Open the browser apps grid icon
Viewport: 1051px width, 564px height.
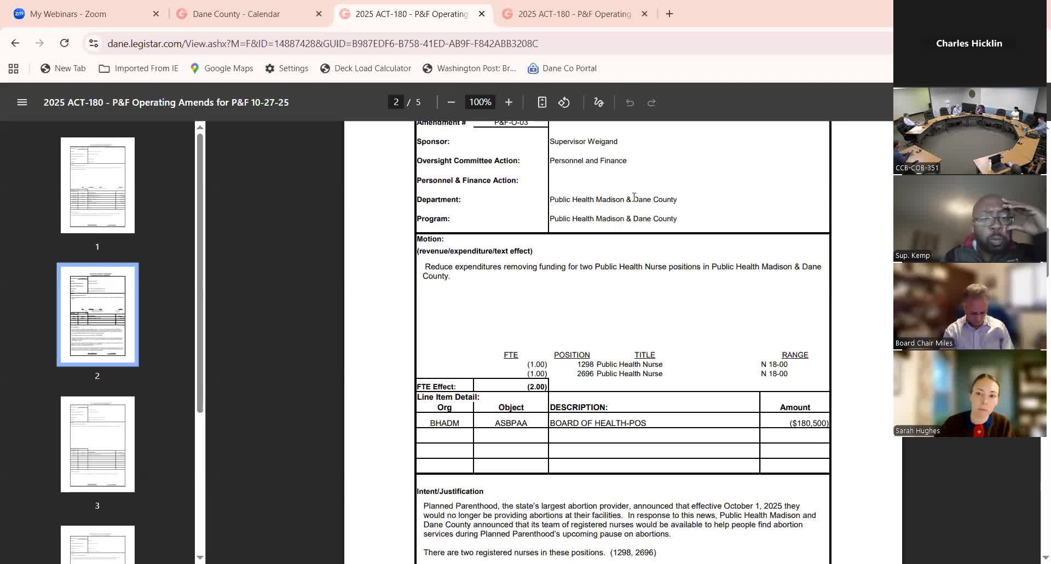click(14, 68)
